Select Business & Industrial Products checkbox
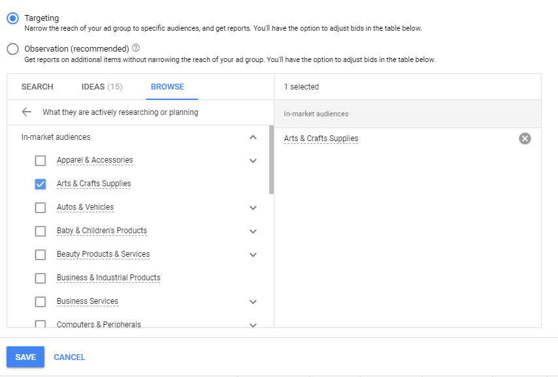The image size is (558, 377). pyautogui.click(x=41, y=278)
